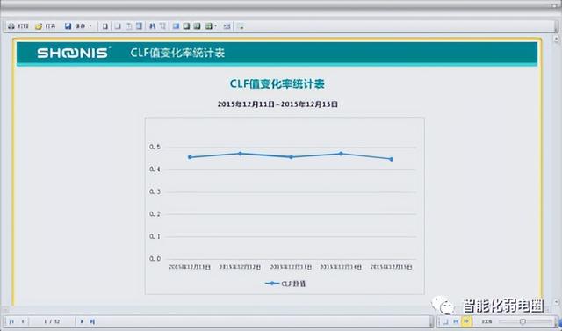Toggle the highlighted yellow view mode button

coord(466,321)
